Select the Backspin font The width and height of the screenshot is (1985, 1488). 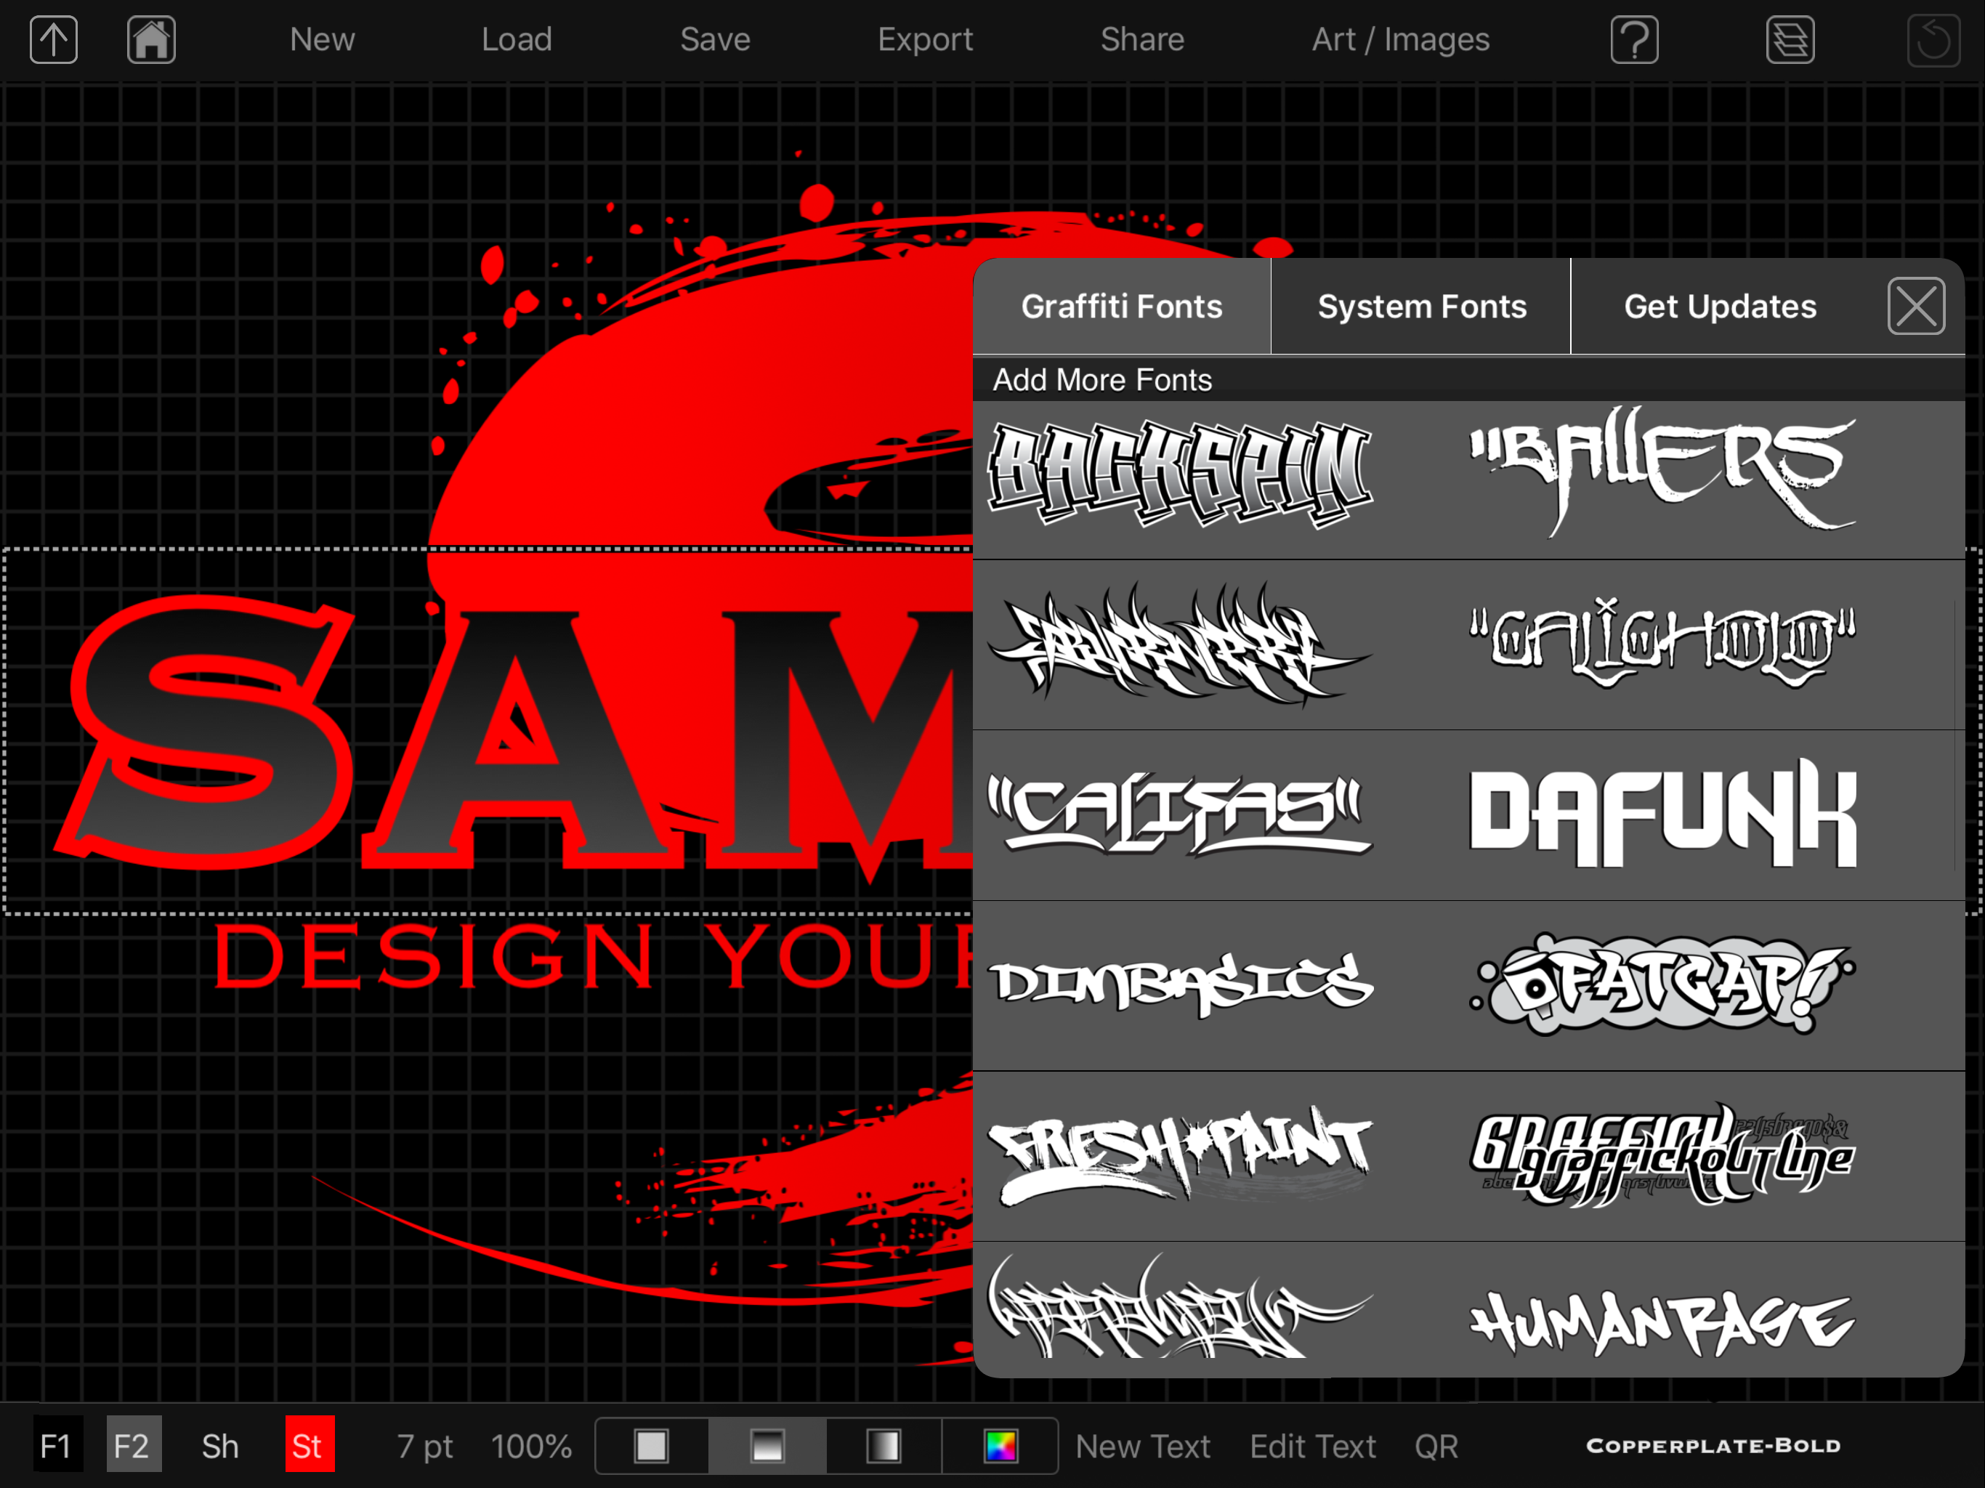tap(1180, 474)
